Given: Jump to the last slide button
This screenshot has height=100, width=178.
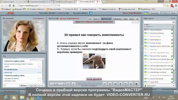Looking at the screenshot, I should tap(131, 84).
